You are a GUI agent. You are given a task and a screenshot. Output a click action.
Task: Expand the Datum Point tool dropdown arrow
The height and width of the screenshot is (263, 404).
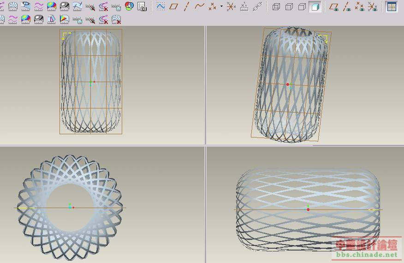221,6
